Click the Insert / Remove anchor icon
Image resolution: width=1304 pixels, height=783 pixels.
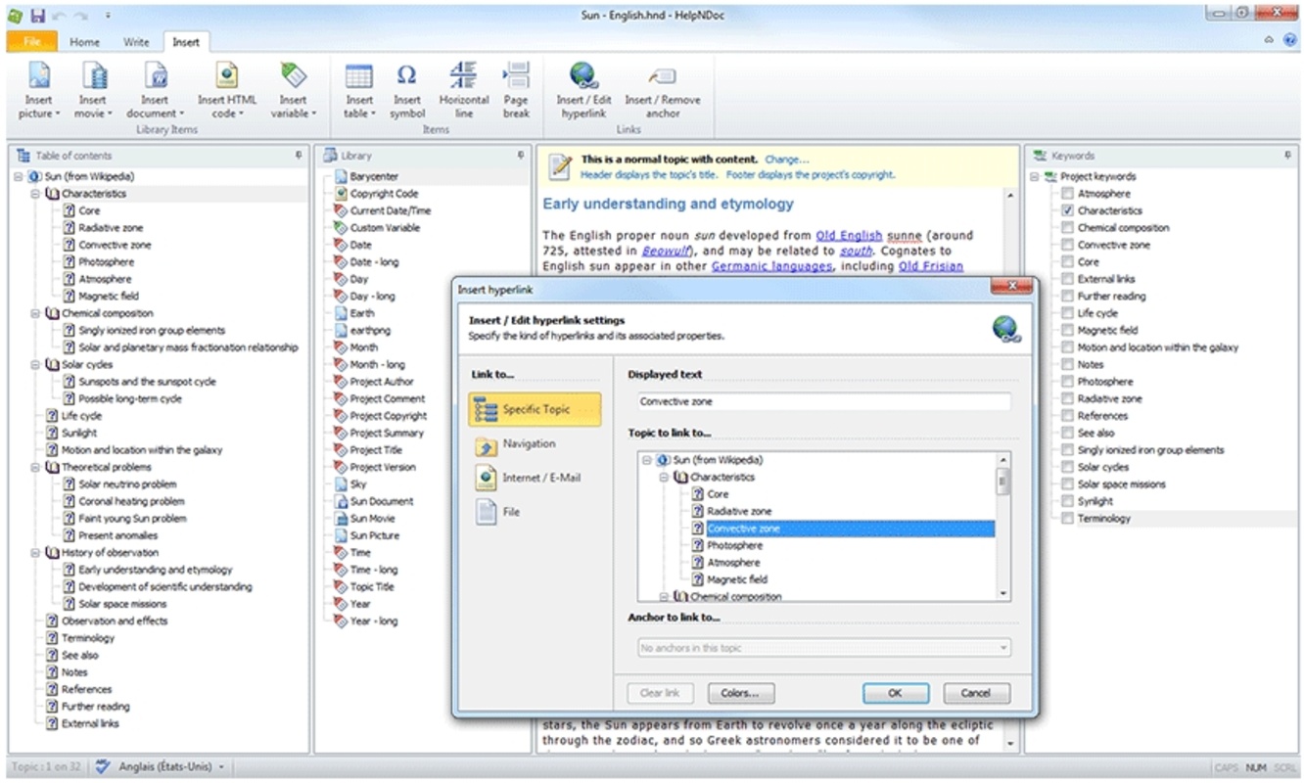663,76
